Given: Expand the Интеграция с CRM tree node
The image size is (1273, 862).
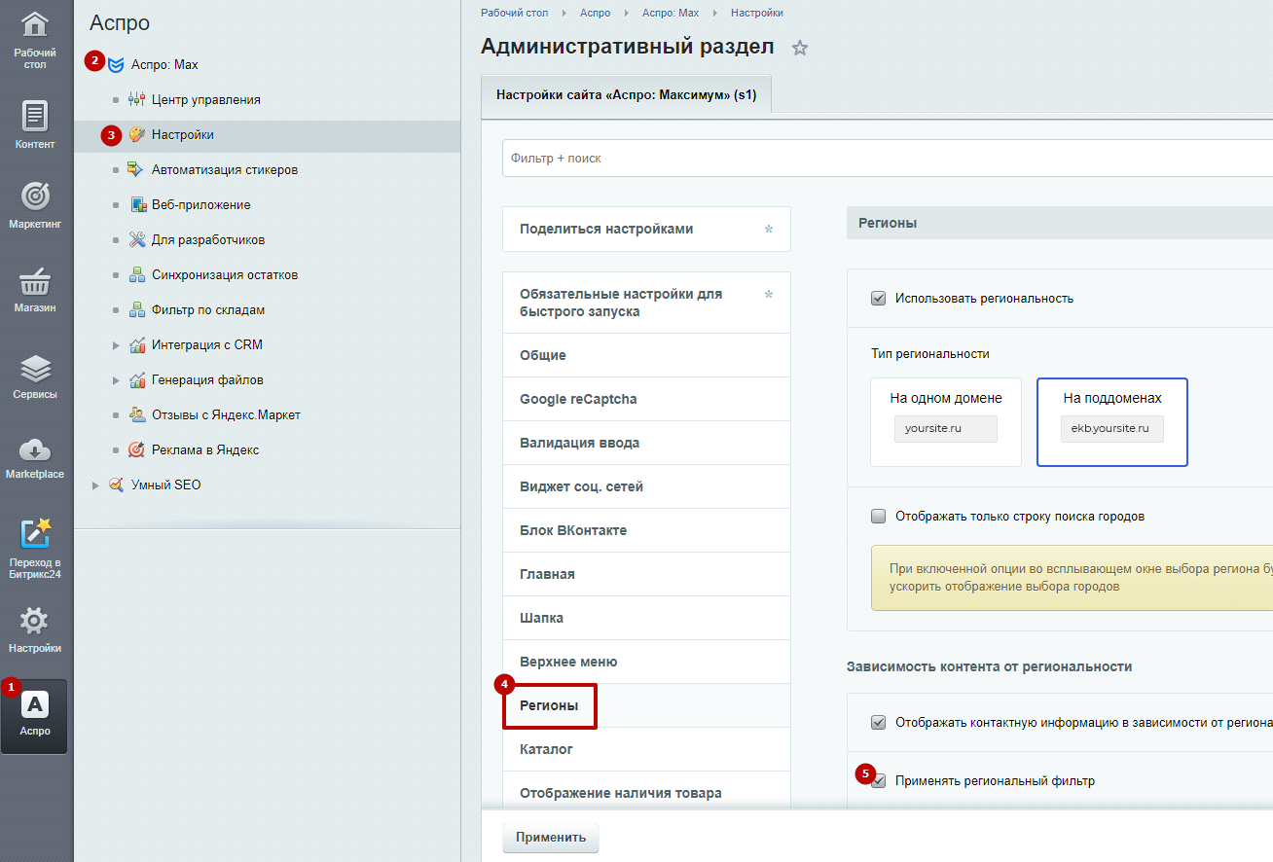Looking at the screenshot, I should point(116,345).
